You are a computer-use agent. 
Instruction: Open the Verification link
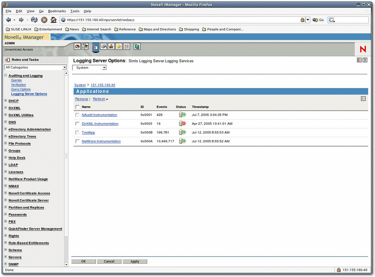tap(18, 85)
